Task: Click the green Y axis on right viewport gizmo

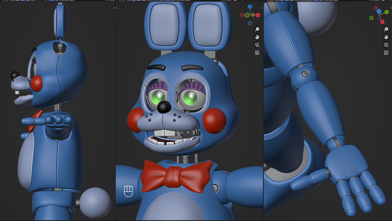Action: click(387, 12)
